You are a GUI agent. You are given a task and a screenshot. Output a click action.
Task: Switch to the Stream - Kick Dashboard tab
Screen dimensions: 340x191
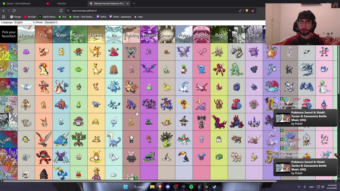tap(18, 3)
